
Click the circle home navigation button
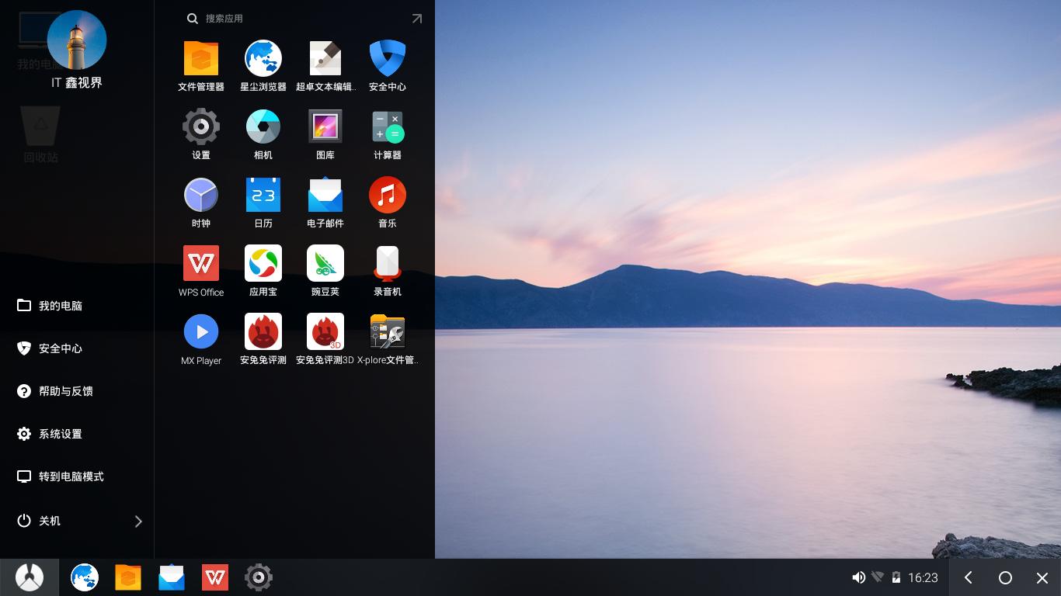(x=1005, y=577)
